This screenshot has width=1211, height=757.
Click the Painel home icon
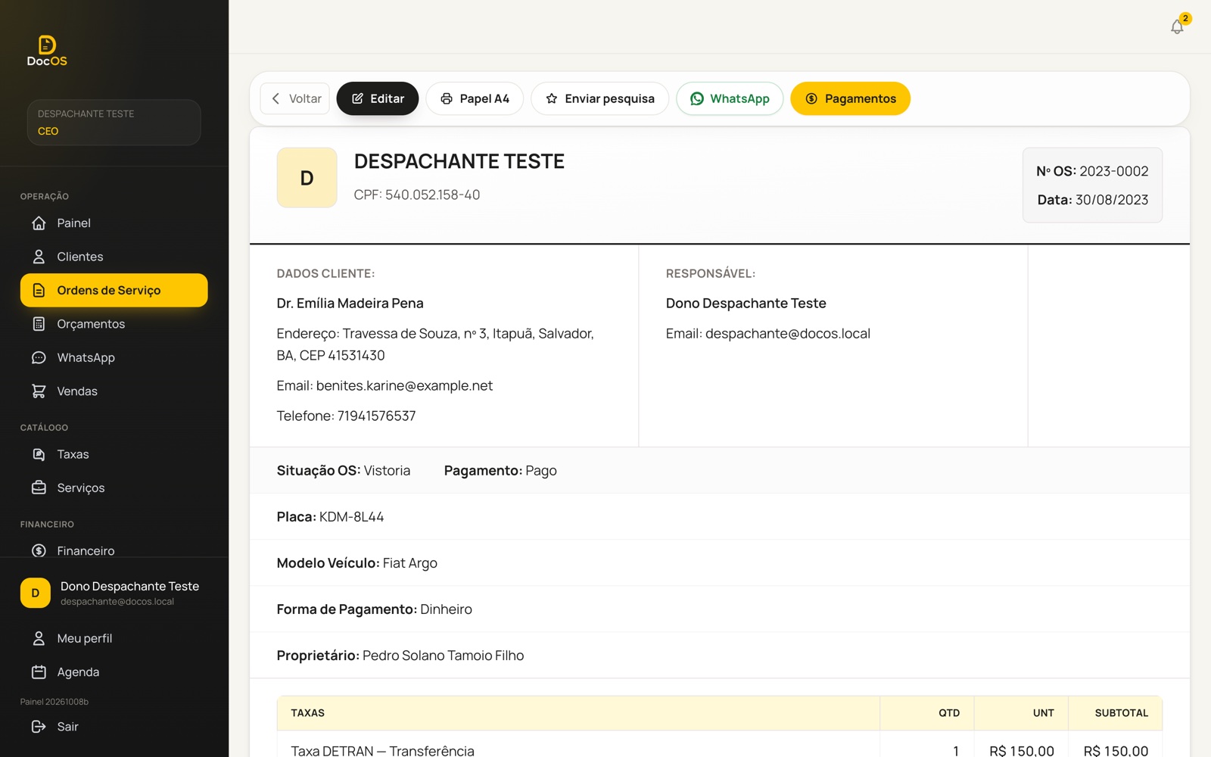[39, 223]
